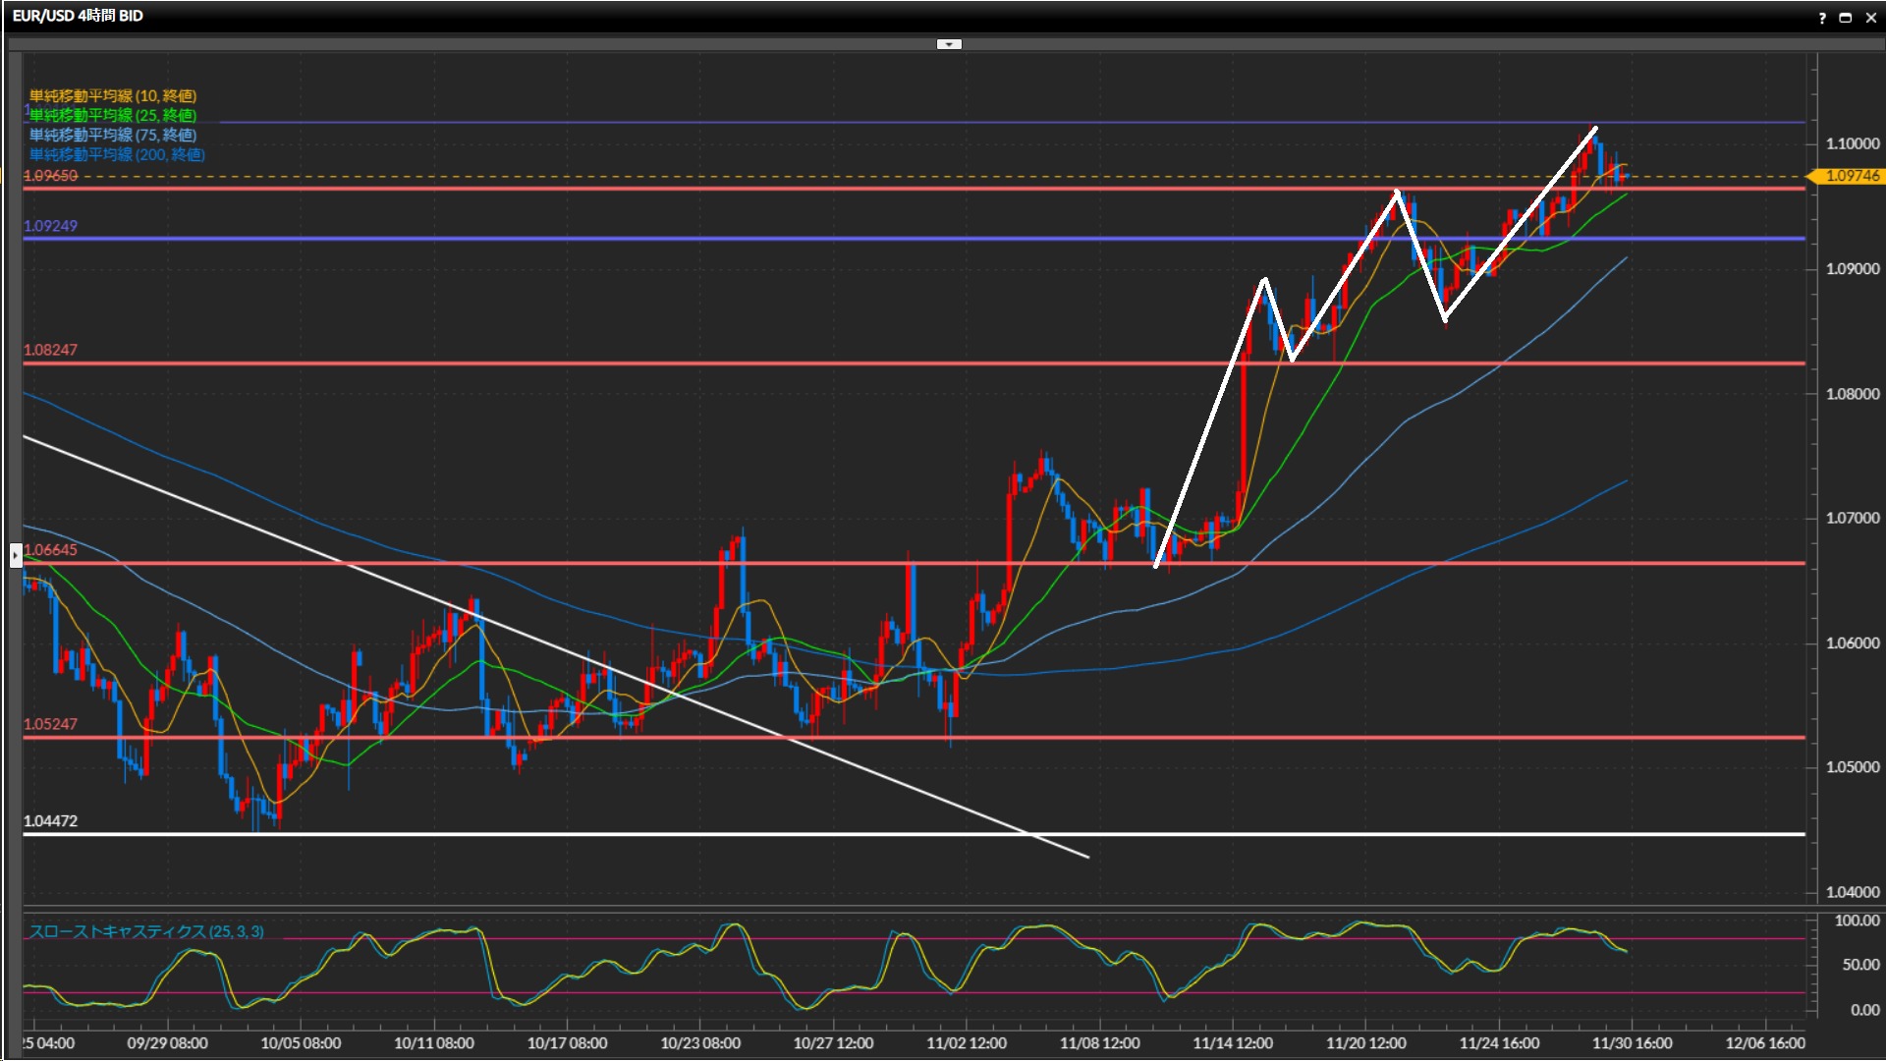Screen dimensions: 1886x1061
Task: Select the white 1.04472 support line label
Action: click(50, 821)
